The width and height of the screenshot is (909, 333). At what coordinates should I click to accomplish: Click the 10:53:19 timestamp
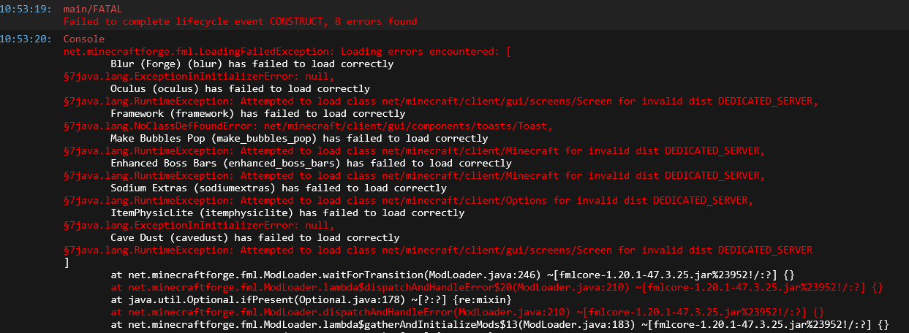[x=26, y=9]
